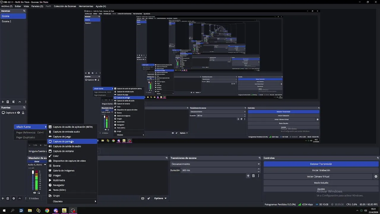The height and width of the screenshot is (214, 380).
Task: Open taskbar search magnifier
Action: (12, 210)
